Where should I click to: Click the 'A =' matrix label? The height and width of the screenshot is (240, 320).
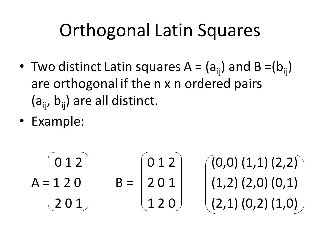coord(40,182)
